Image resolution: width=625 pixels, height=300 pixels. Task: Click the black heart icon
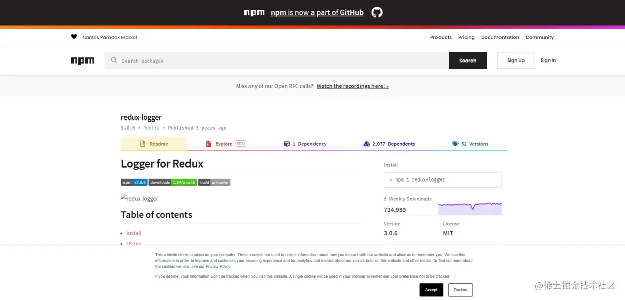(x=74, y=37)
